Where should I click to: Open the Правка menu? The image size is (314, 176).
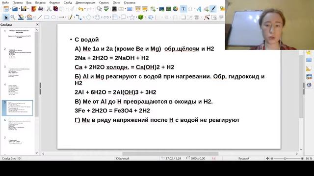[18, 2]
